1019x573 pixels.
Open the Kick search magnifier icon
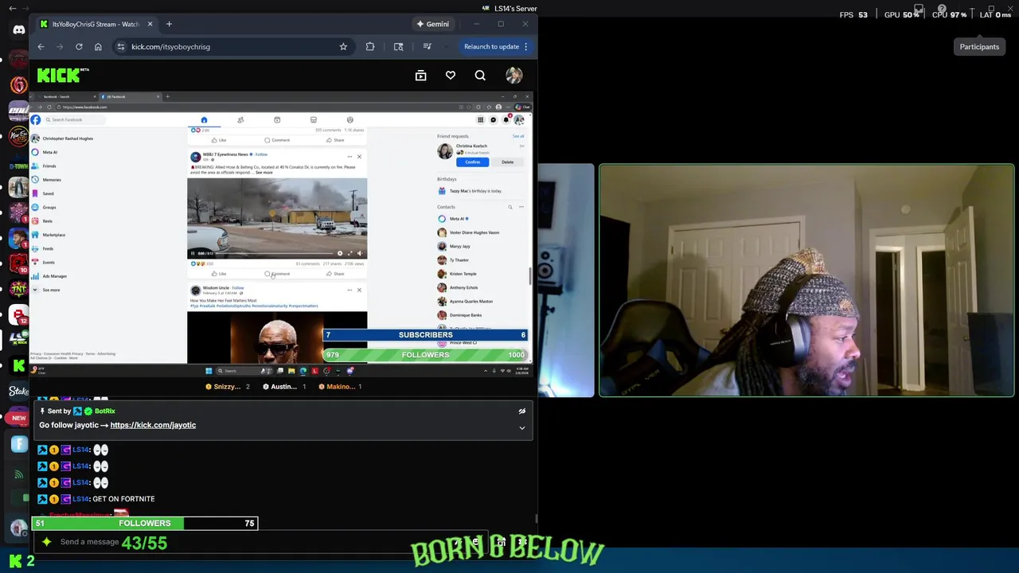(480, 75)
